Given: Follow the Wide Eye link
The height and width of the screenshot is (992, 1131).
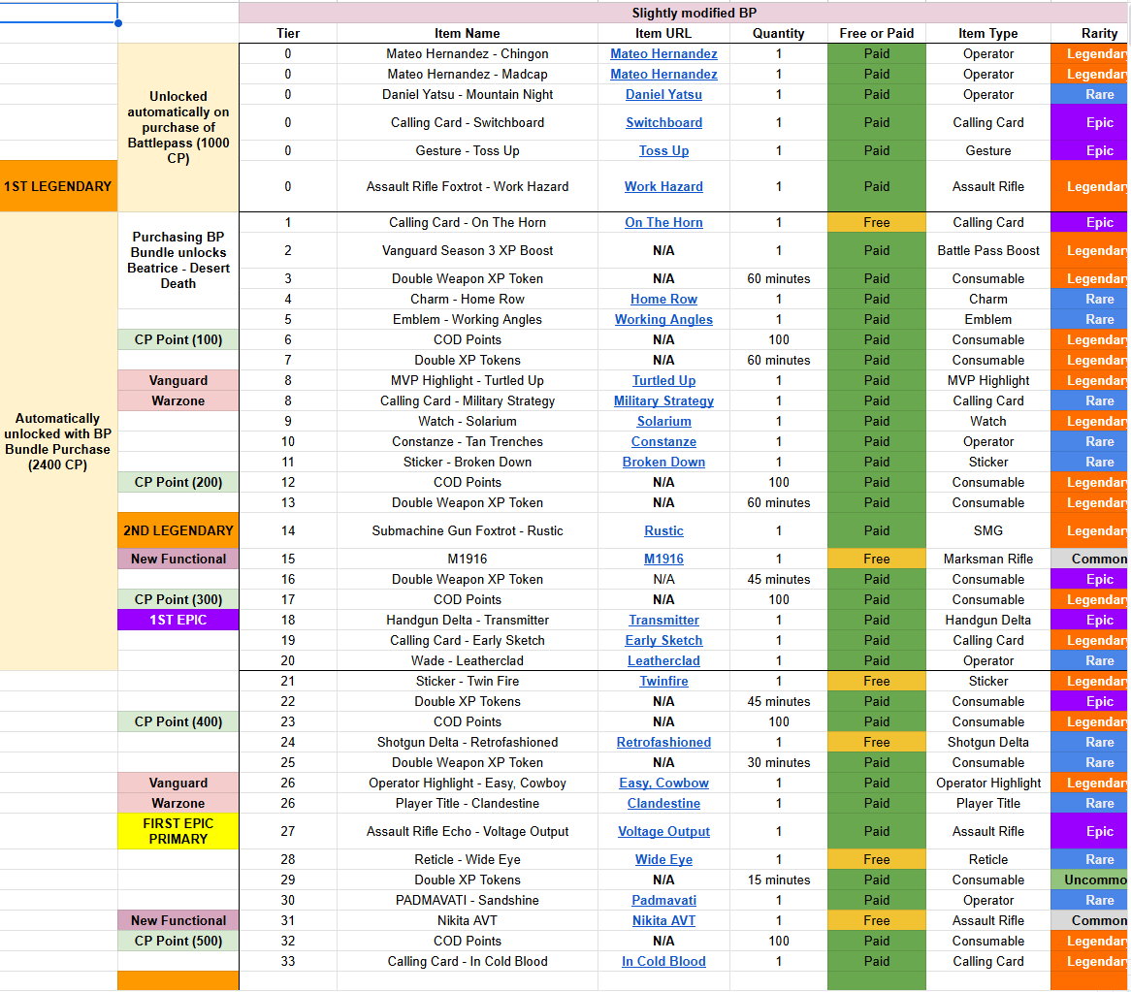Looking at the screenshot, I should [x=663, y=859].
